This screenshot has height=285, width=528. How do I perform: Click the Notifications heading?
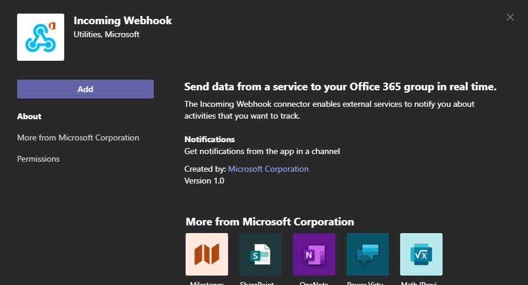coord(209,139)
